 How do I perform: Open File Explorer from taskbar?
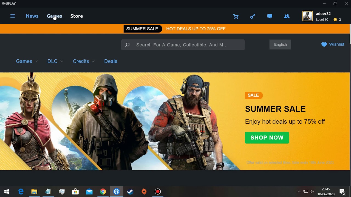coord(34,192)
